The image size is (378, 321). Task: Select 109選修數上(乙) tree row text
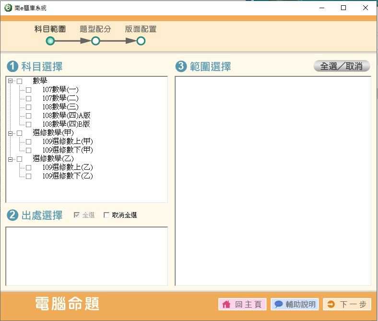tap(68, 167)
